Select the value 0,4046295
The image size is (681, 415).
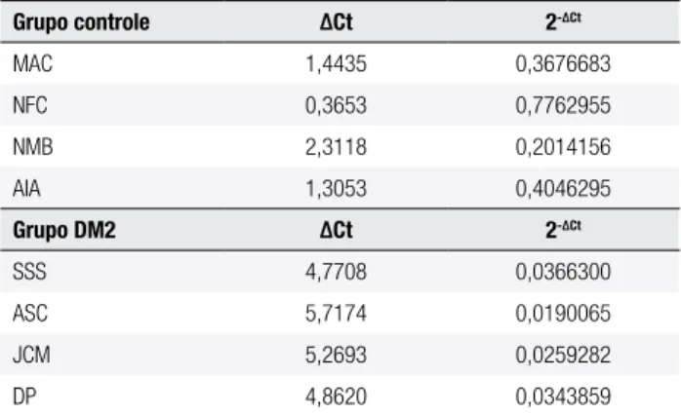[x=563, y=189]
